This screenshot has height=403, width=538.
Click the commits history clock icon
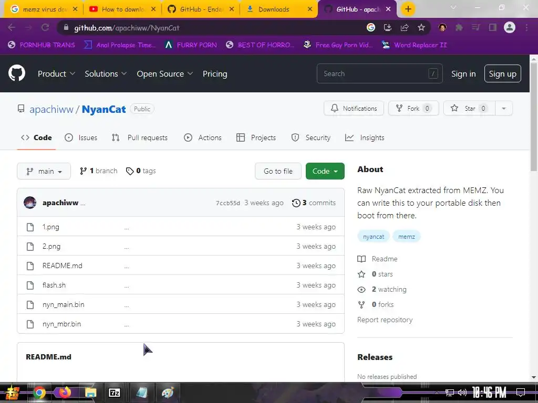click(296, 203)
